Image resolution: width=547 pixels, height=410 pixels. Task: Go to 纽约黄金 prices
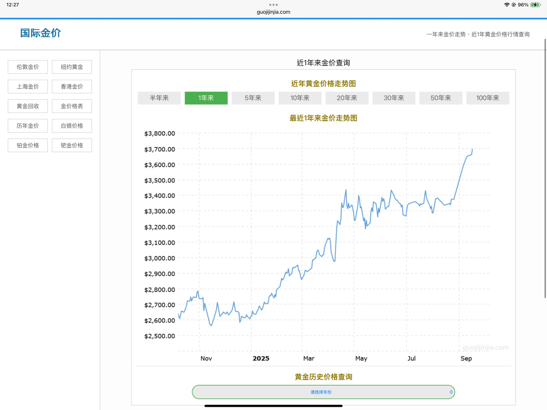[72, 67]
